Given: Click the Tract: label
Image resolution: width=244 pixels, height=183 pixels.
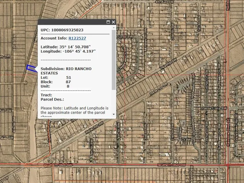Looking at the screenshot, I should [46, 95].
